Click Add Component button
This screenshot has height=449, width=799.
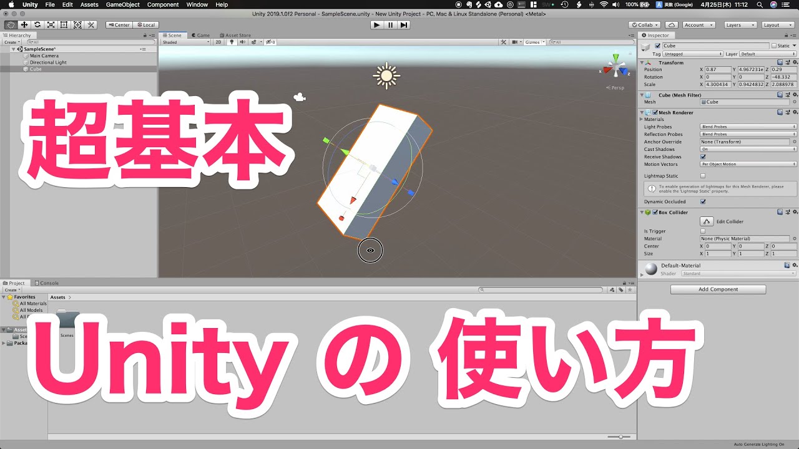(x=718, y=289)
